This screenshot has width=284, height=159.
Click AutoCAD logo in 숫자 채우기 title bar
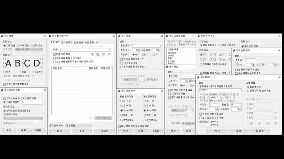(198, 77)
